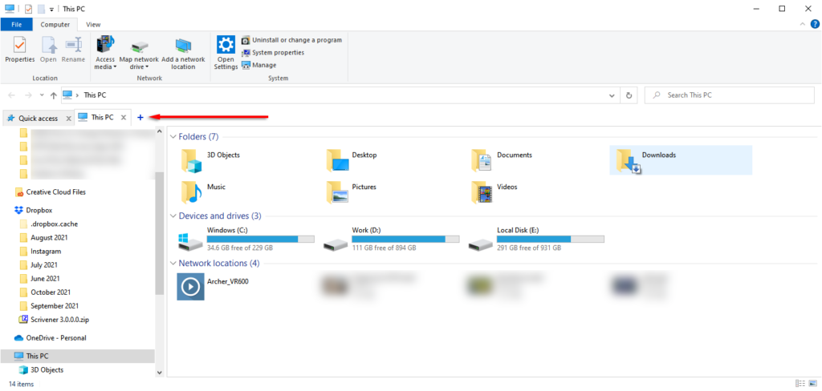822x391 pixels.
Task: Switch to the View ribbon tab
Action: tap(93, 24)
